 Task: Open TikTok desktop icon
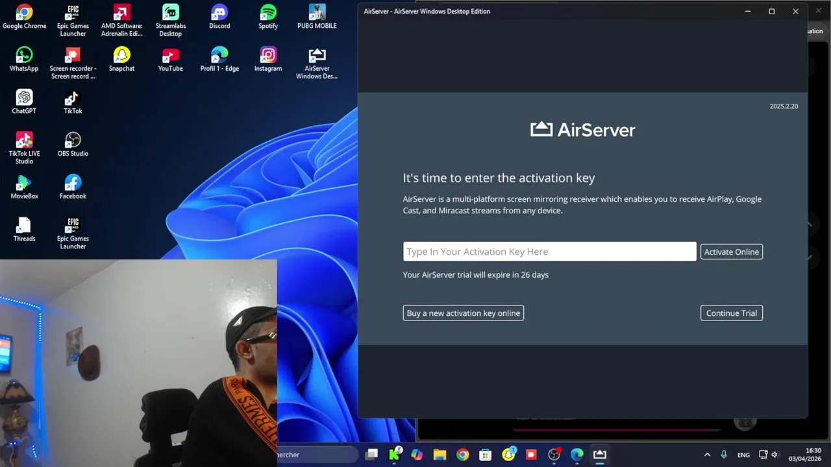[73, 102]
